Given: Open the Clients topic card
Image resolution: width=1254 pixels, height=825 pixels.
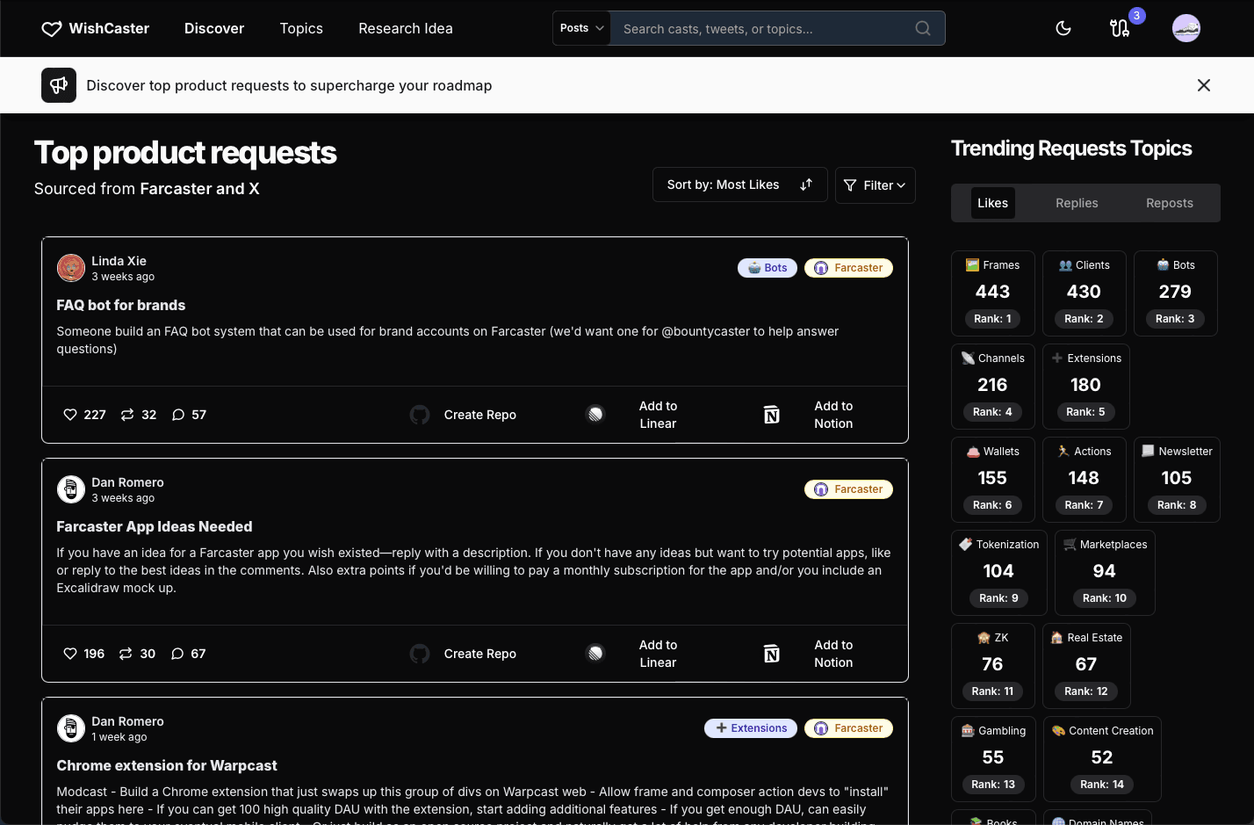Looking at the screenshot, I should point(1085,293).
